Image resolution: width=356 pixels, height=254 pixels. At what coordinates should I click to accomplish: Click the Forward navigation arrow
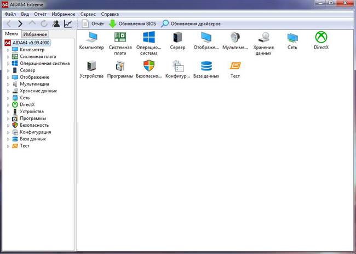[x=20, y=23]
